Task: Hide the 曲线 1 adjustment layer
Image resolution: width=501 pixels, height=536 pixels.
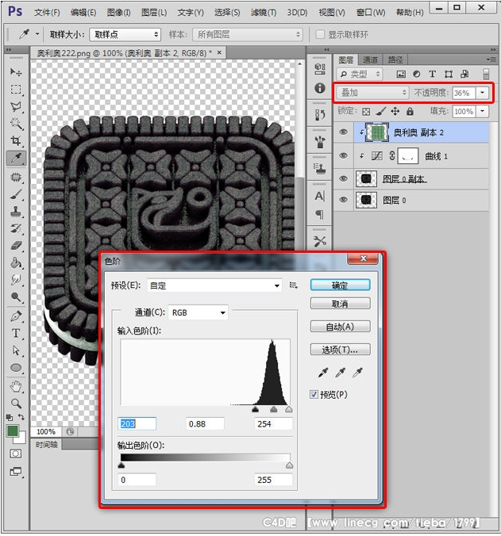Action: point(343,156)
